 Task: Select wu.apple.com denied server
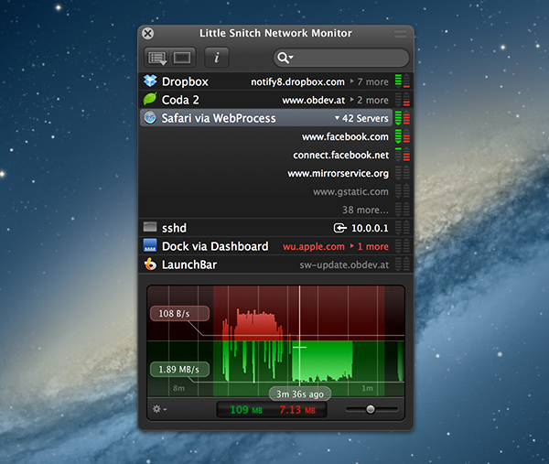[x=314, y=246]
